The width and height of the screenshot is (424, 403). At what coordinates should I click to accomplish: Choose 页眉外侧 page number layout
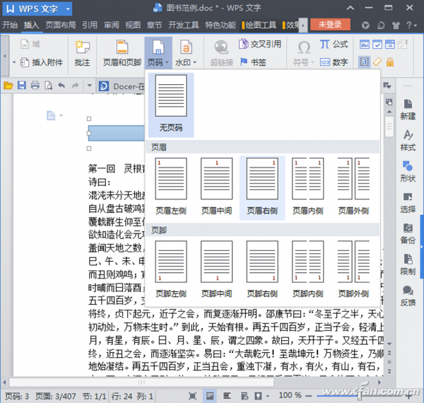tap(353, 187)
